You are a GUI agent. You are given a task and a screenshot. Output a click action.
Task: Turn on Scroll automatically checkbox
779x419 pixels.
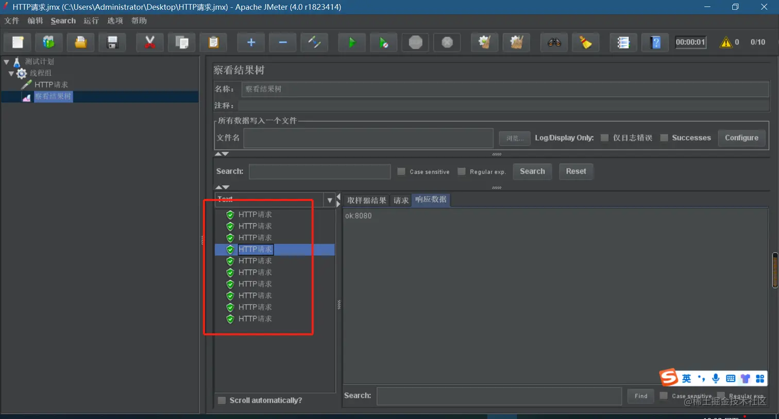tap(222, 400)
